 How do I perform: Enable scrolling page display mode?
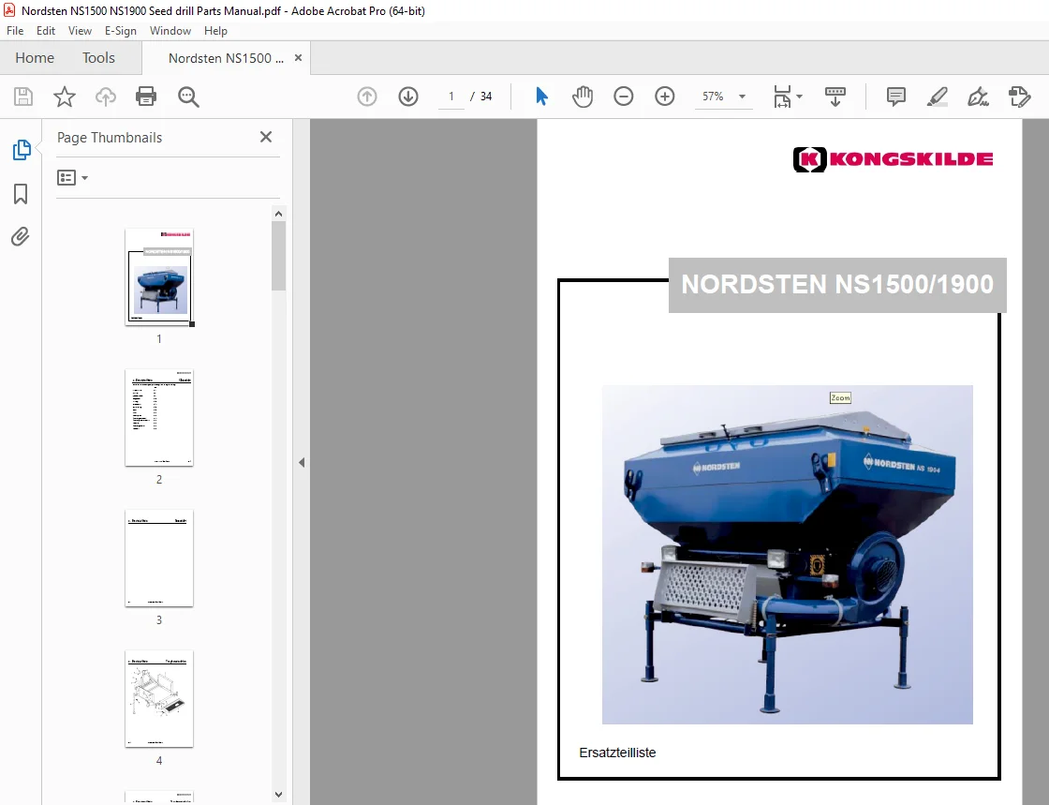point(835,97)
